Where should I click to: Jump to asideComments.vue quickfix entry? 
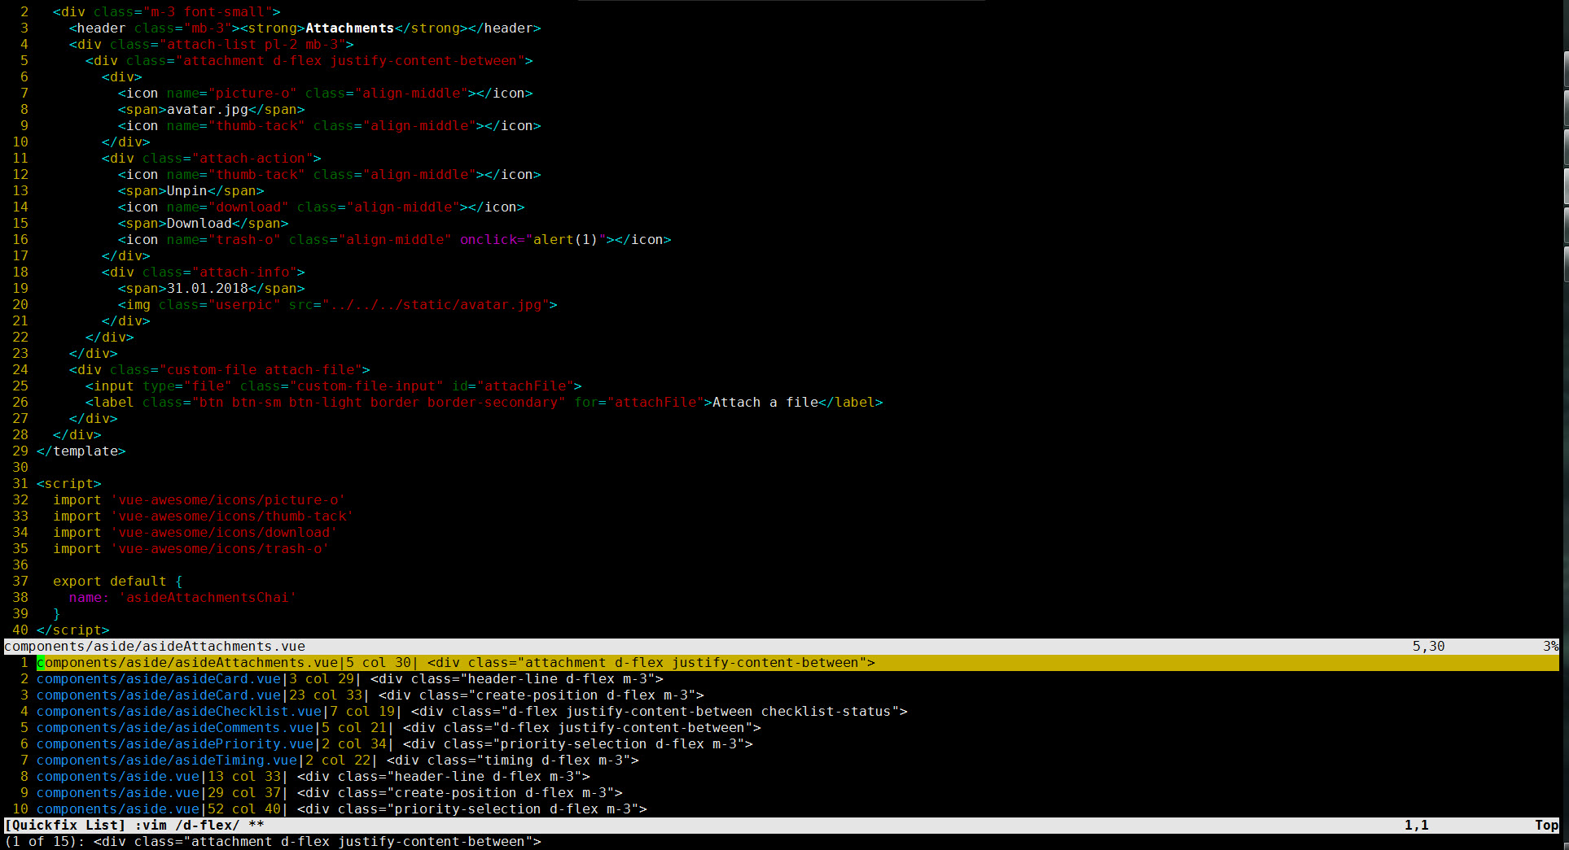[x=399, y=728]
